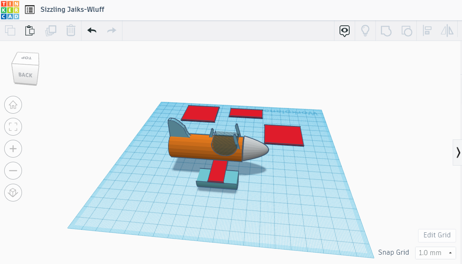Open the Edit Grid dialog
This screenshot has height=264, width=462.
click(x=437, y=235)
